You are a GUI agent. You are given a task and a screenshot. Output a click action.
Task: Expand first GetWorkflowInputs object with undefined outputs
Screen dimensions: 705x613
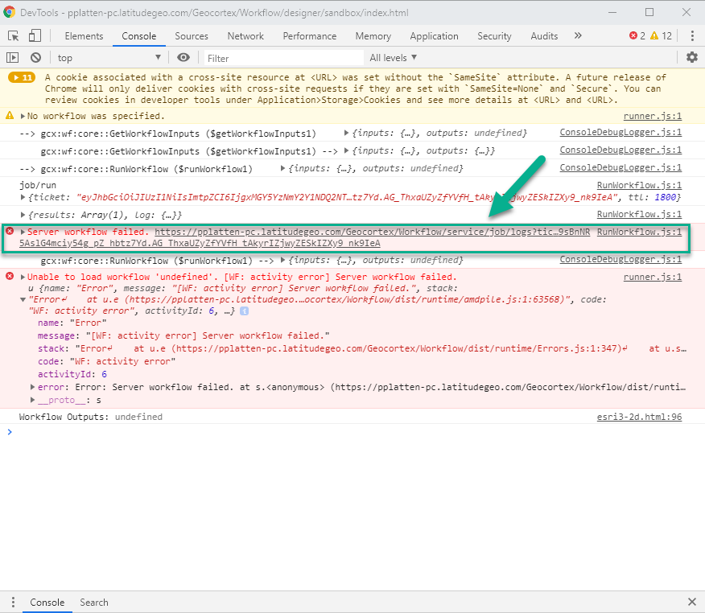pos(346,133)
